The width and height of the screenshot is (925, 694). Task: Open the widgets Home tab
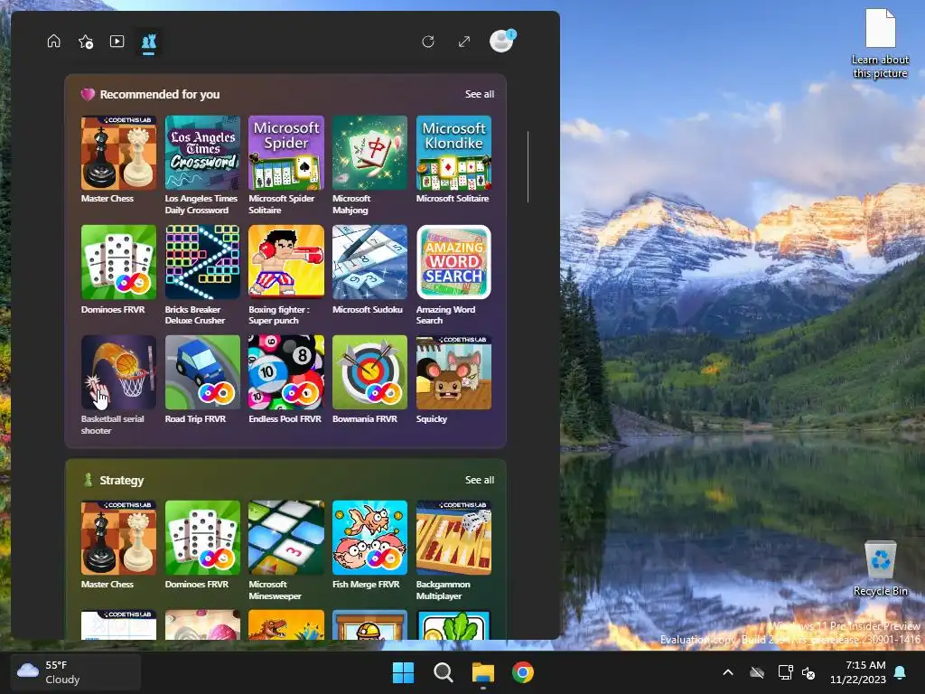point(53,42)
